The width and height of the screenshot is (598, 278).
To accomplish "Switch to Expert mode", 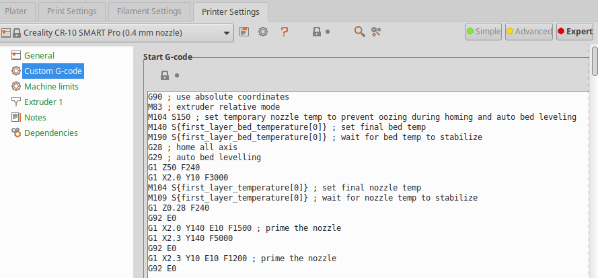I will 574,32.
